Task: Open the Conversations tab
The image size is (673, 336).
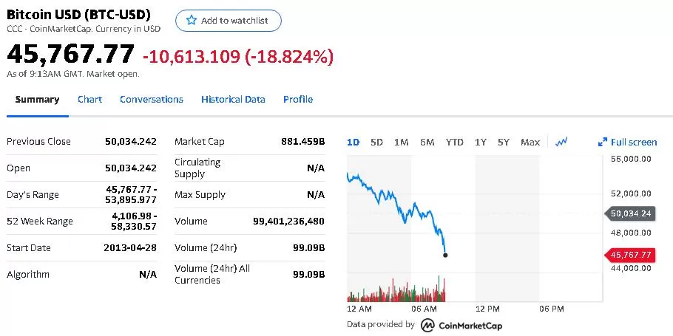Action: tap(152, 100)
